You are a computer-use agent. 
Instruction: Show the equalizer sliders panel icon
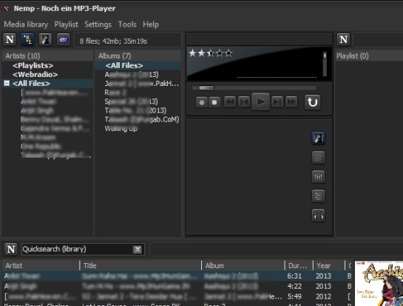coord(318,176)
